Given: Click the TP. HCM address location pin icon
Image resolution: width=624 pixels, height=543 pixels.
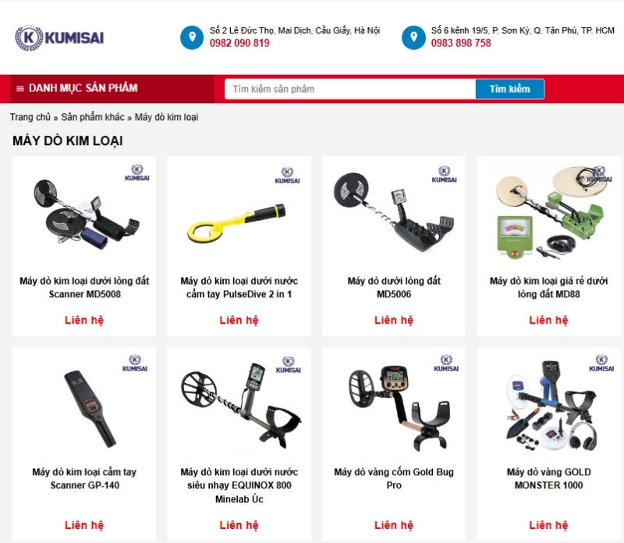Looking at the screenshot, I should tap(413, 37).
